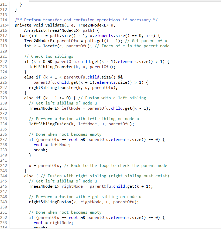The width and height of the screenshot is (221, 229).
Task: Click line number 215 in the margin
Action: click(x=4, y=25)
